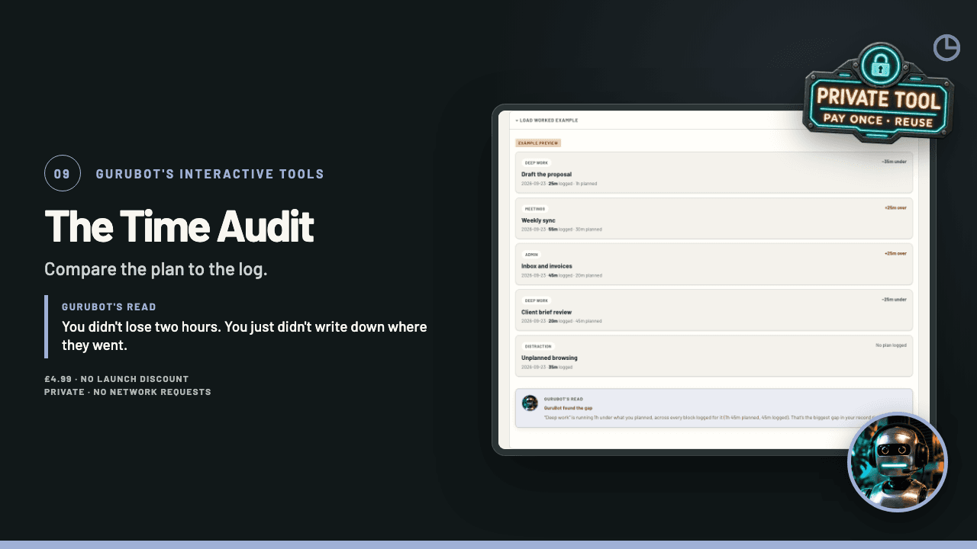Viewport: 977px width, 549px height.
Task: Click Deep Work tag on Client brief review
Action: 536,300
